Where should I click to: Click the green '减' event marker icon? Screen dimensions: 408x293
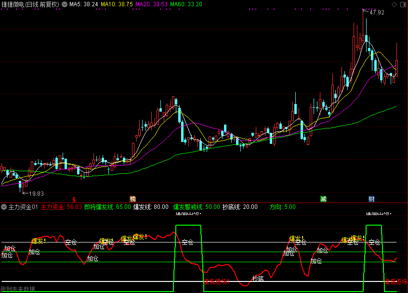click(323, 199)
